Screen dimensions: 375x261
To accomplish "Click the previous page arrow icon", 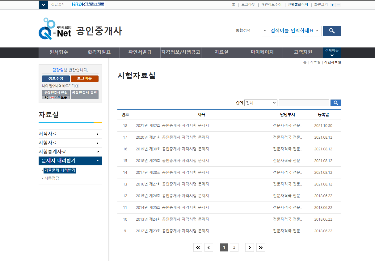I will [209, 247].
